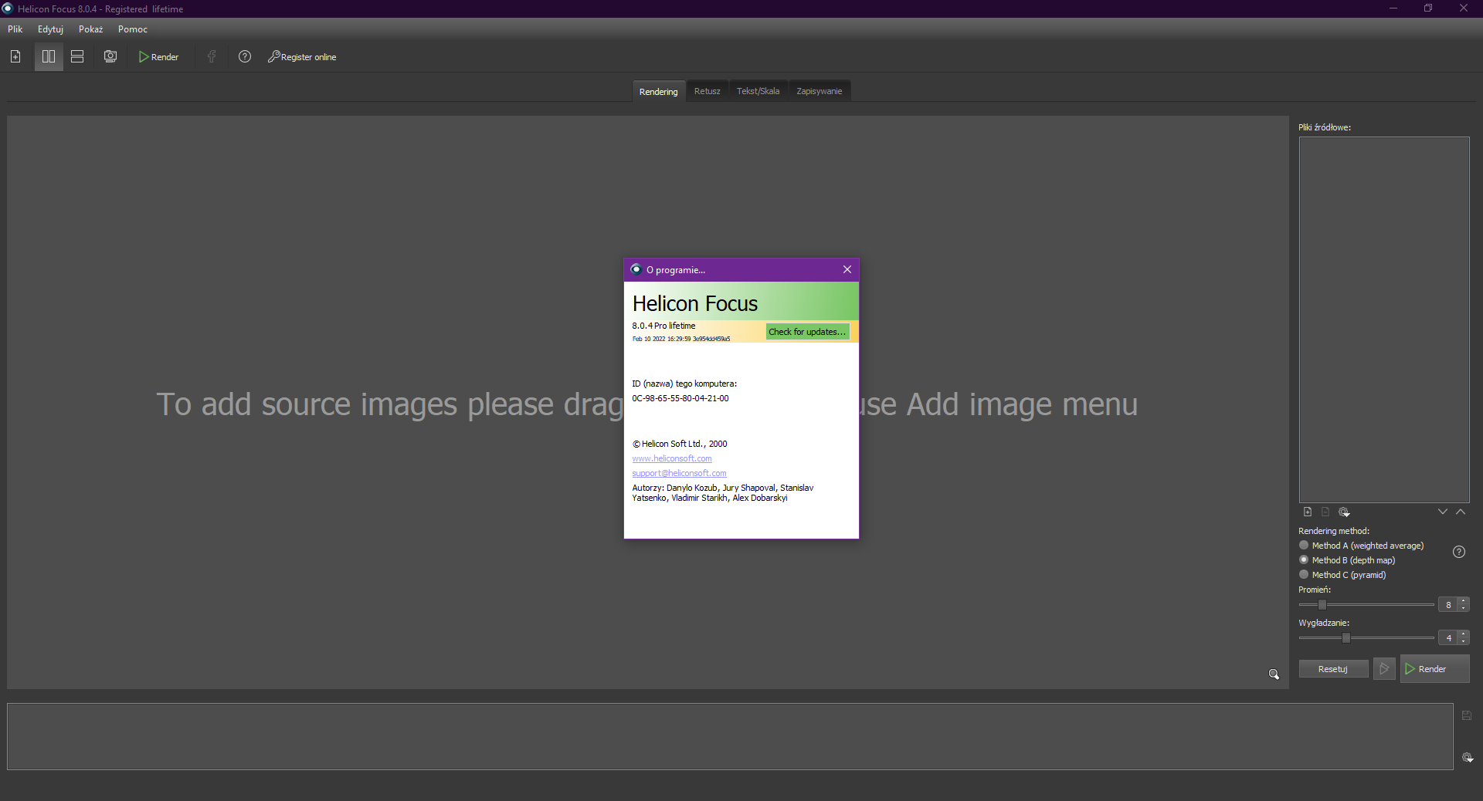Viewport: 1483px width, 801px height.
Task: Click the support@heliconsoft.com email link
Action: pyautogui.click(x=680, y=473)
